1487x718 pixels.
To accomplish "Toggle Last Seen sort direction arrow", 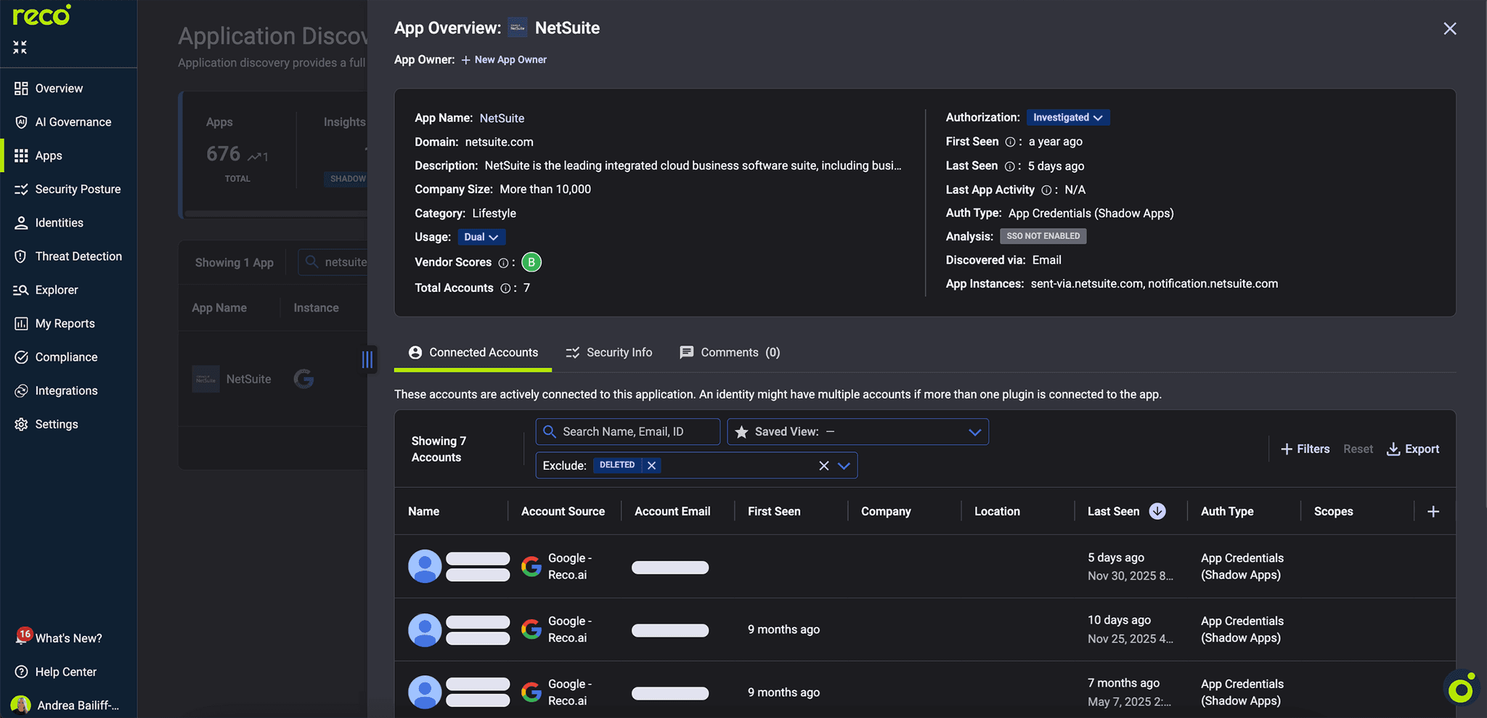I will coord(1157,512).
